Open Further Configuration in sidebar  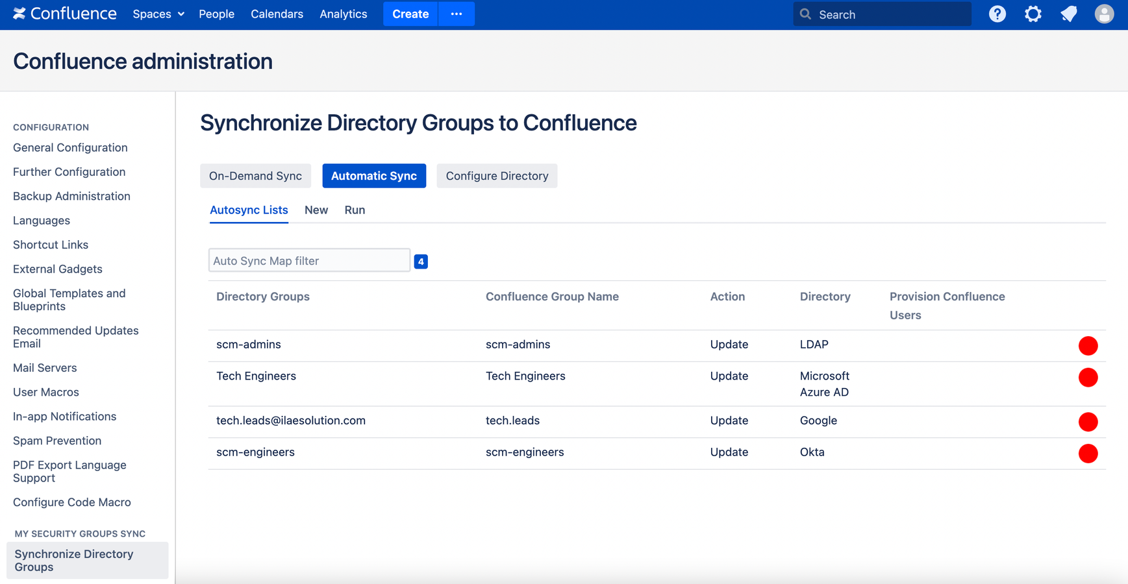(x=69, y=172)
